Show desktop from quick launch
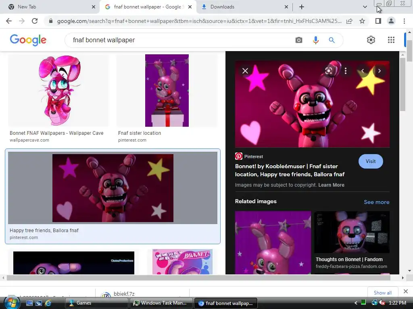413x309 pixels. click(29, 303)
